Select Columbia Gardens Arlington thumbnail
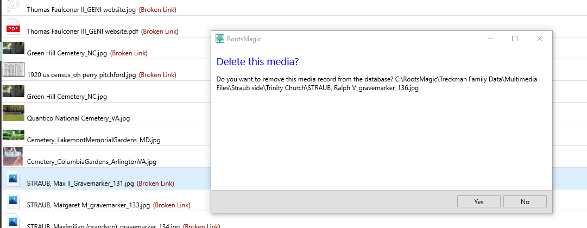Viewport: 587px width, 228px height. pyautogui.click(x=13, y=156)
